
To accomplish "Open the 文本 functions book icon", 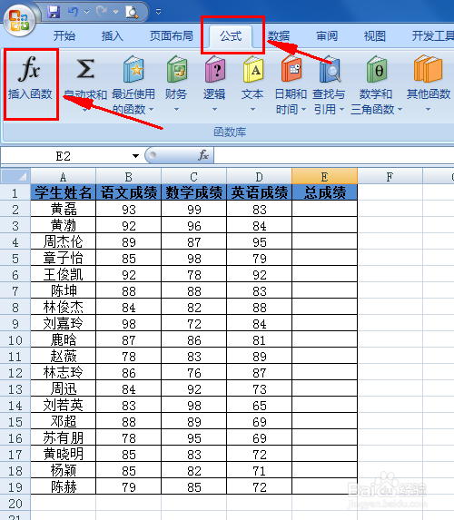I will coord(253,69).
